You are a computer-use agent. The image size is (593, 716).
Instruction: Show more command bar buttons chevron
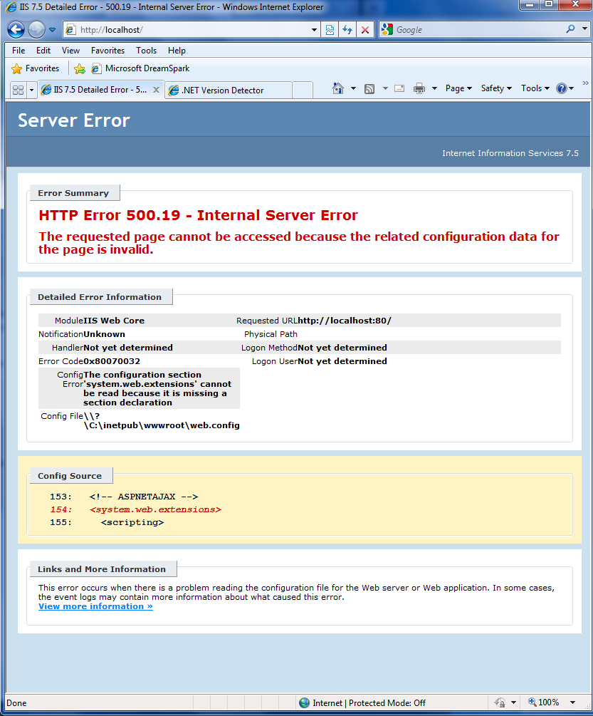[x=586, y=83]
